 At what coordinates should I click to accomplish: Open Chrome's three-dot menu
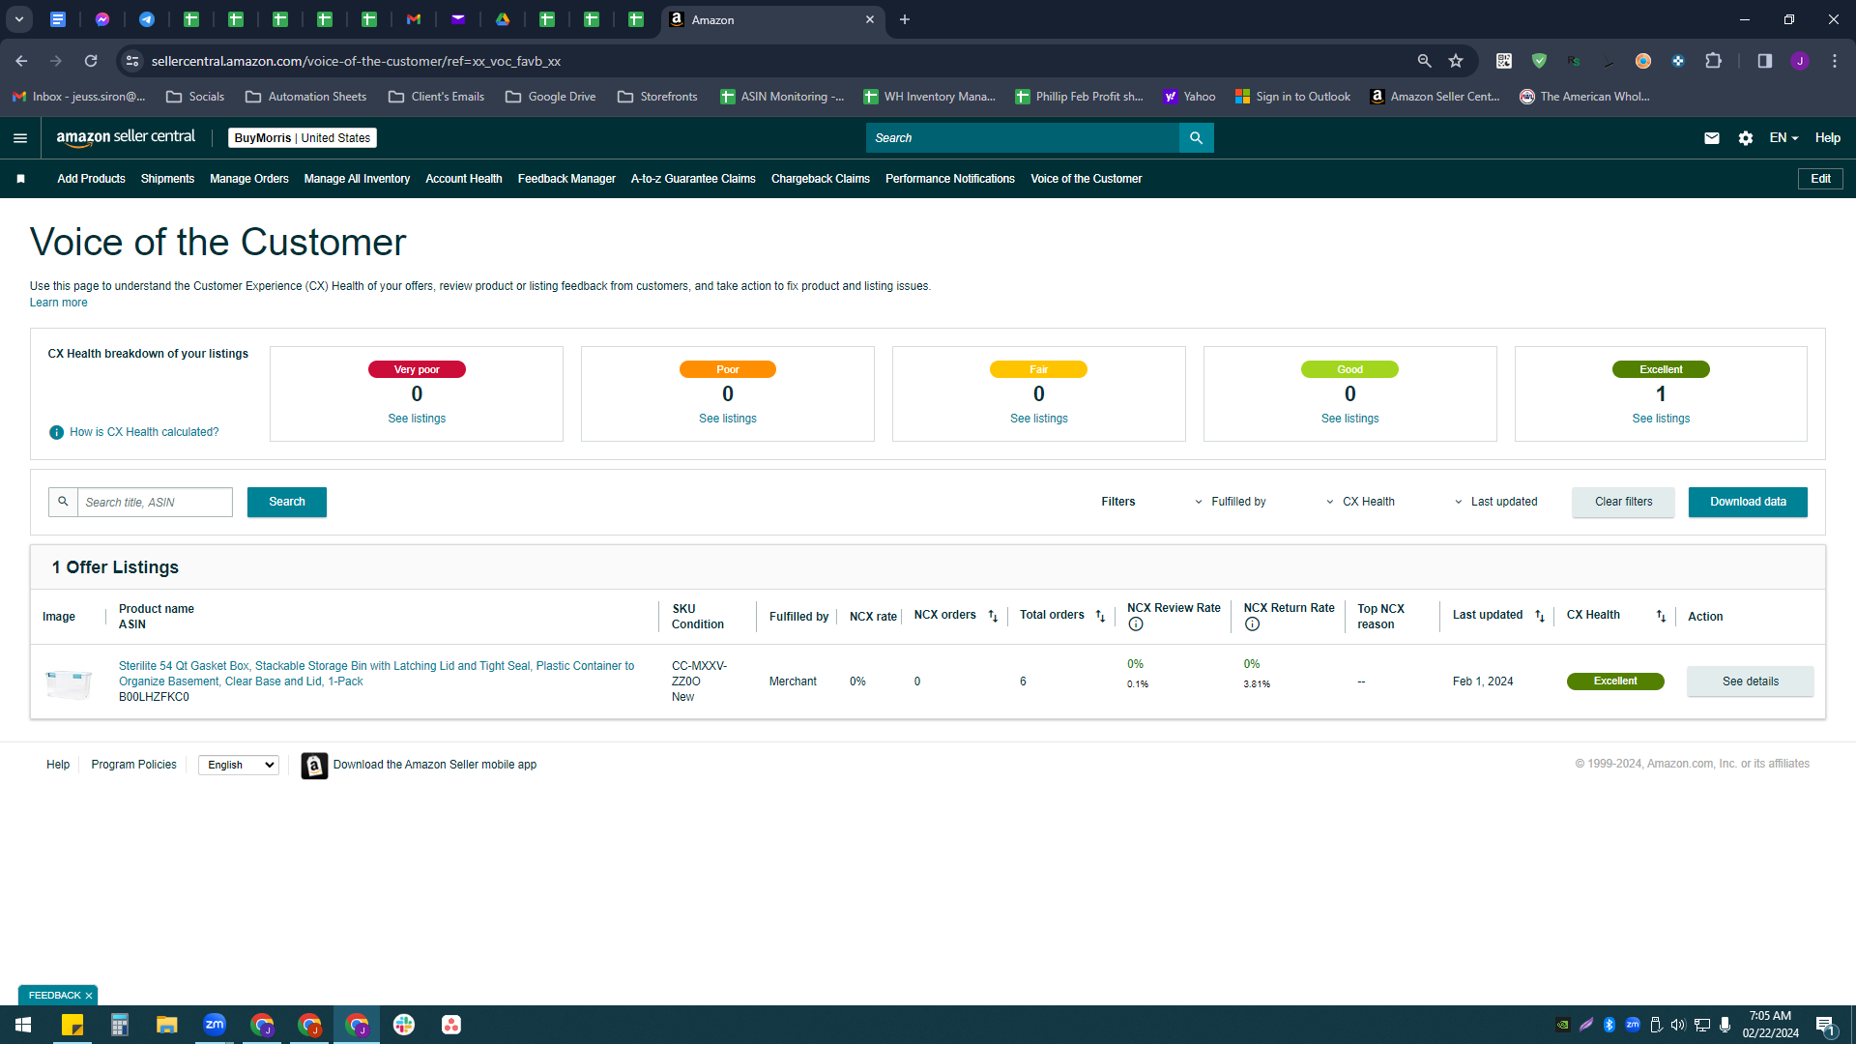pyautogui.click(x=1835, y=61)
